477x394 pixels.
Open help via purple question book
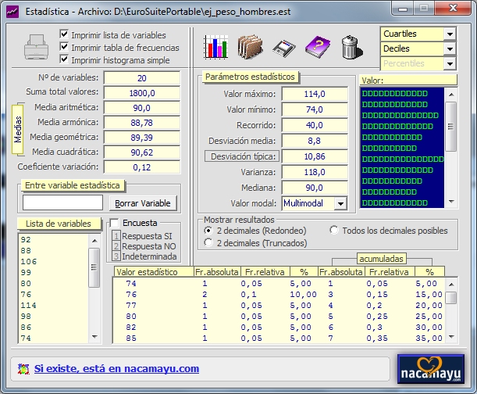(x=318, y=48)
